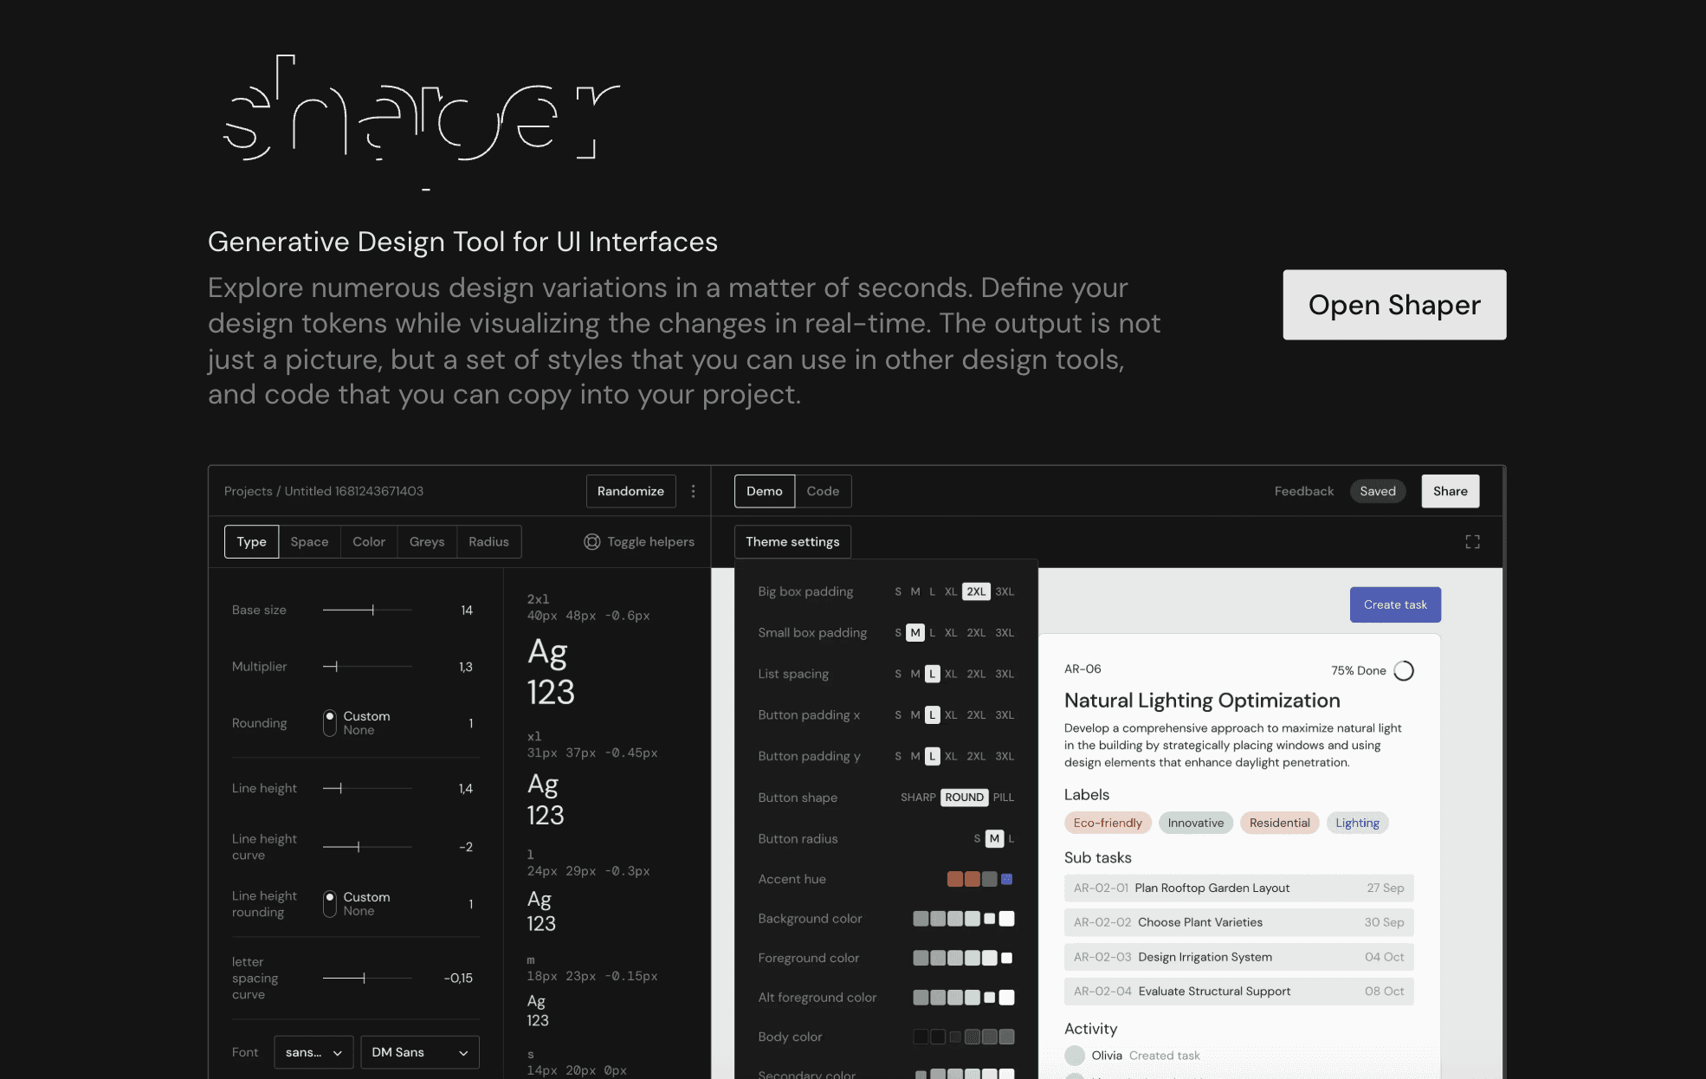Viewport: 1706px width, 1079px height.
Task: Switch to the Radius tab
Action: pyautogui.click(x=489, y=542)
